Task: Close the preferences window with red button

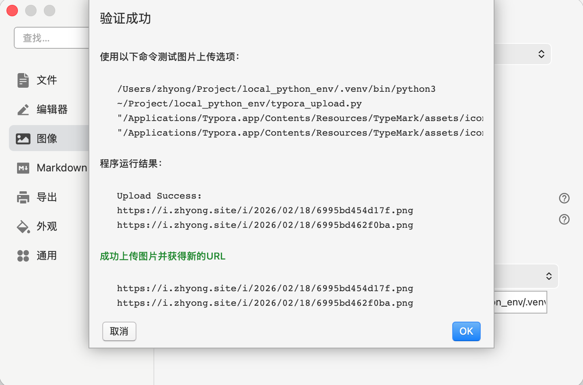Action: pos(12,11)
